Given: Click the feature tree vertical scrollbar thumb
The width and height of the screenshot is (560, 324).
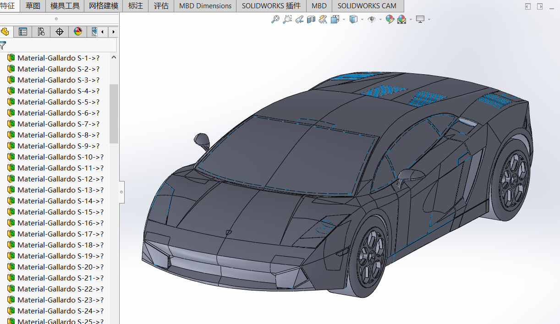Looking at the screenshot, I should (114, 114).
